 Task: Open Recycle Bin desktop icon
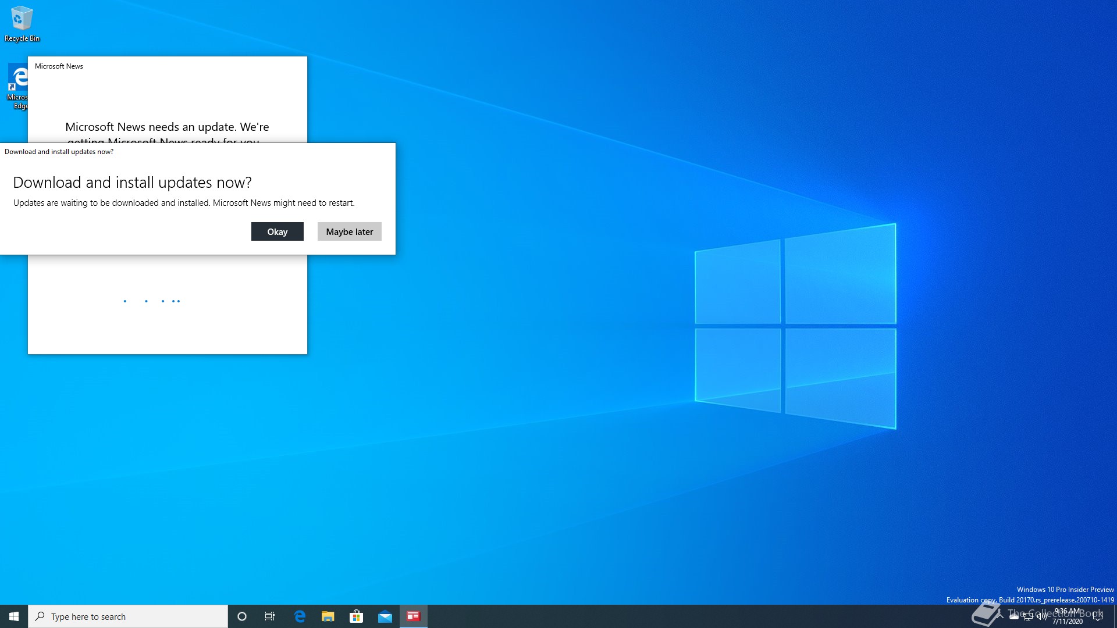[22, 24]
